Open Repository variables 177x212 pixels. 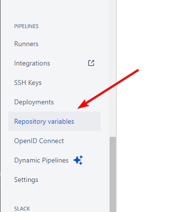[44, 121]
